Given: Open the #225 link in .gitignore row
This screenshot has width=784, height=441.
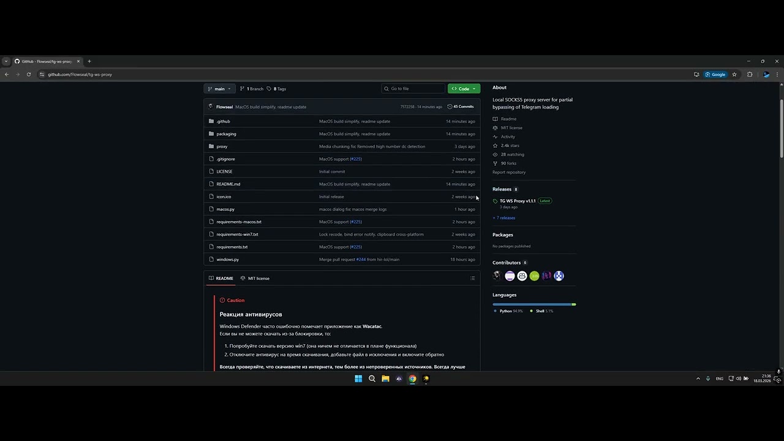Looking at the screenshot, I should tap(356, 159).
